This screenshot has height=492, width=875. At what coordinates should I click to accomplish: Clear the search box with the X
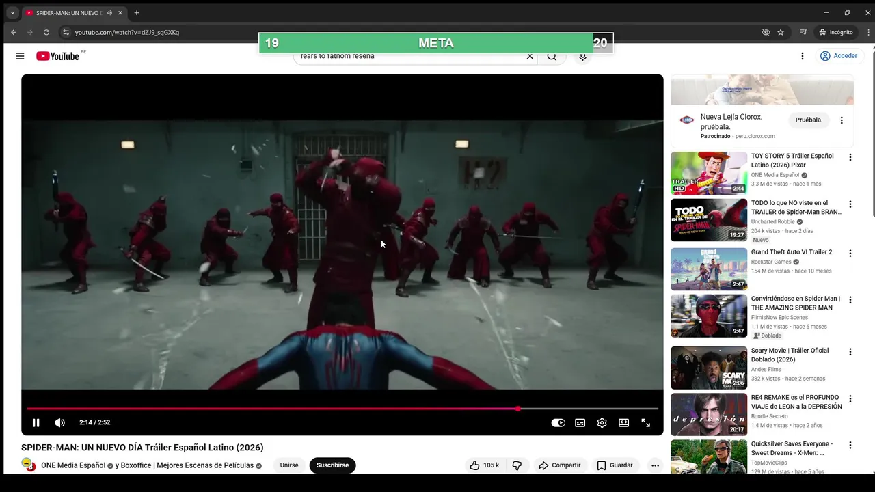(530, 56)
